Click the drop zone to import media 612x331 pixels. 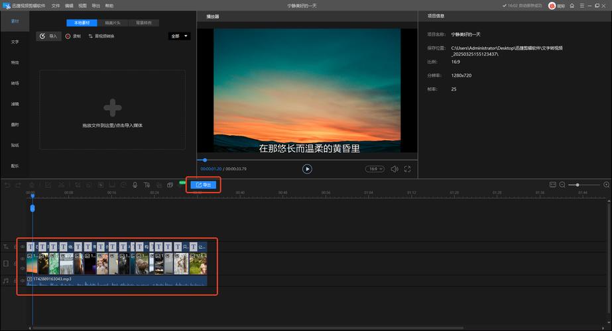click(112, 110)
